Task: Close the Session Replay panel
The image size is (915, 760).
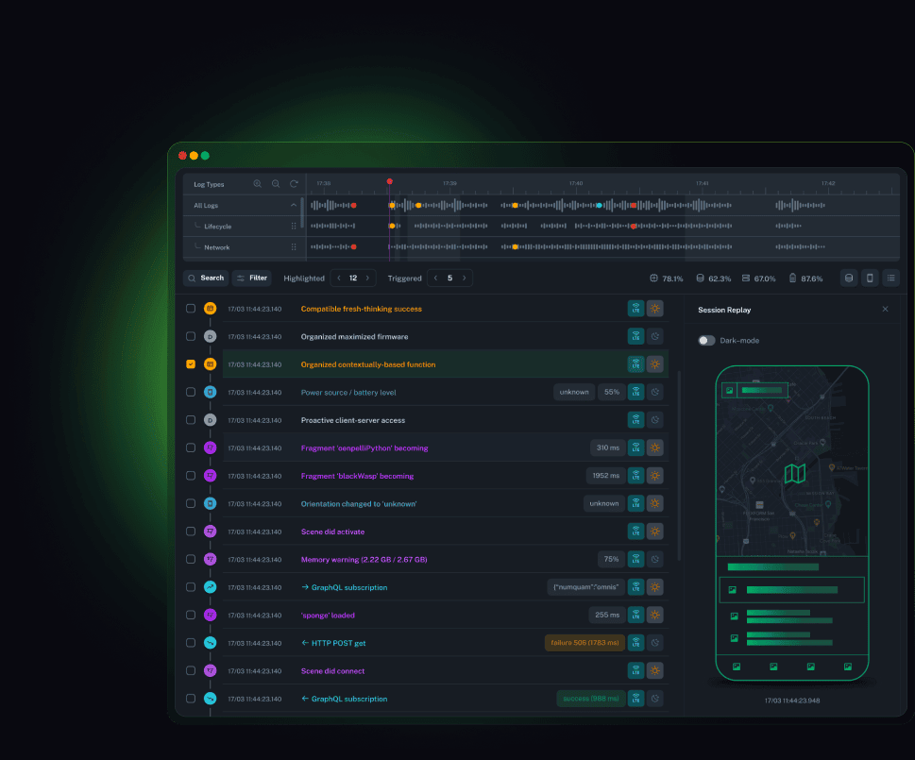Action: pos(885,309)
